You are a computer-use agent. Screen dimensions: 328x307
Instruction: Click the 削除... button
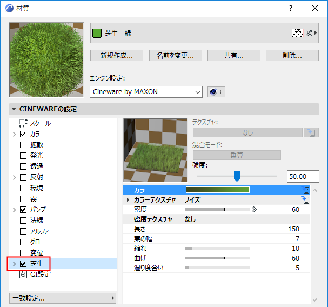click(x=292, y=56)
